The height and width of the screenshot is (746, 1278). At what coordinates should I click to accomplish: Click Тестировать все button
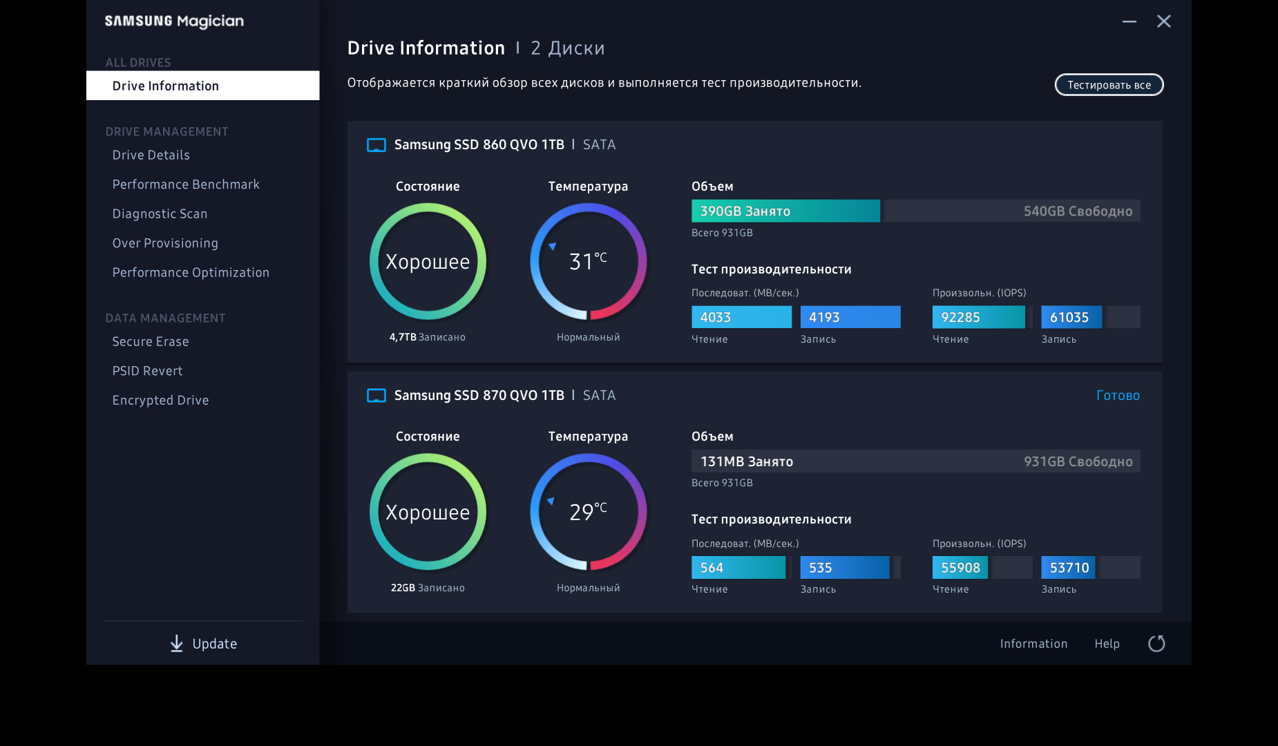tap(1109, 85)
